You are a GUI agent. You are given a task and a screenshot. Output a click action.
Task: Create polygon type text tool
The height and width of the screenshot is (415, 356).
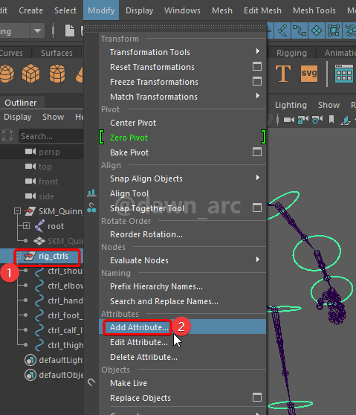click(282, 74)
